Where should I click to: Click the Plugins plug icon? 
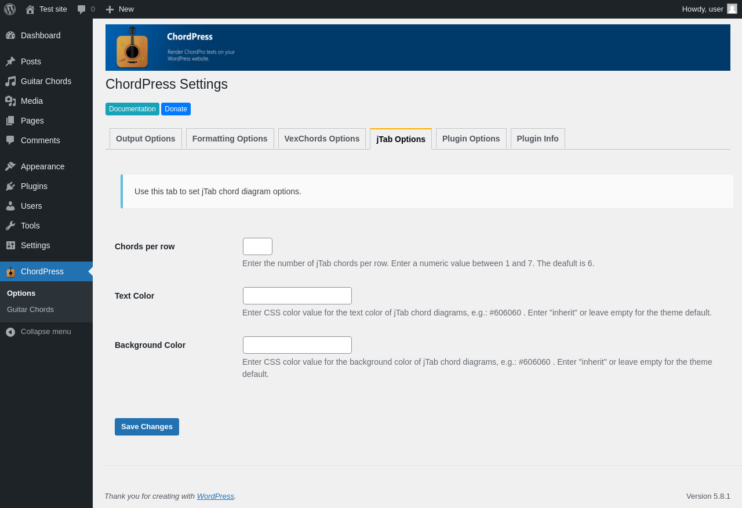tap(10, 186)
